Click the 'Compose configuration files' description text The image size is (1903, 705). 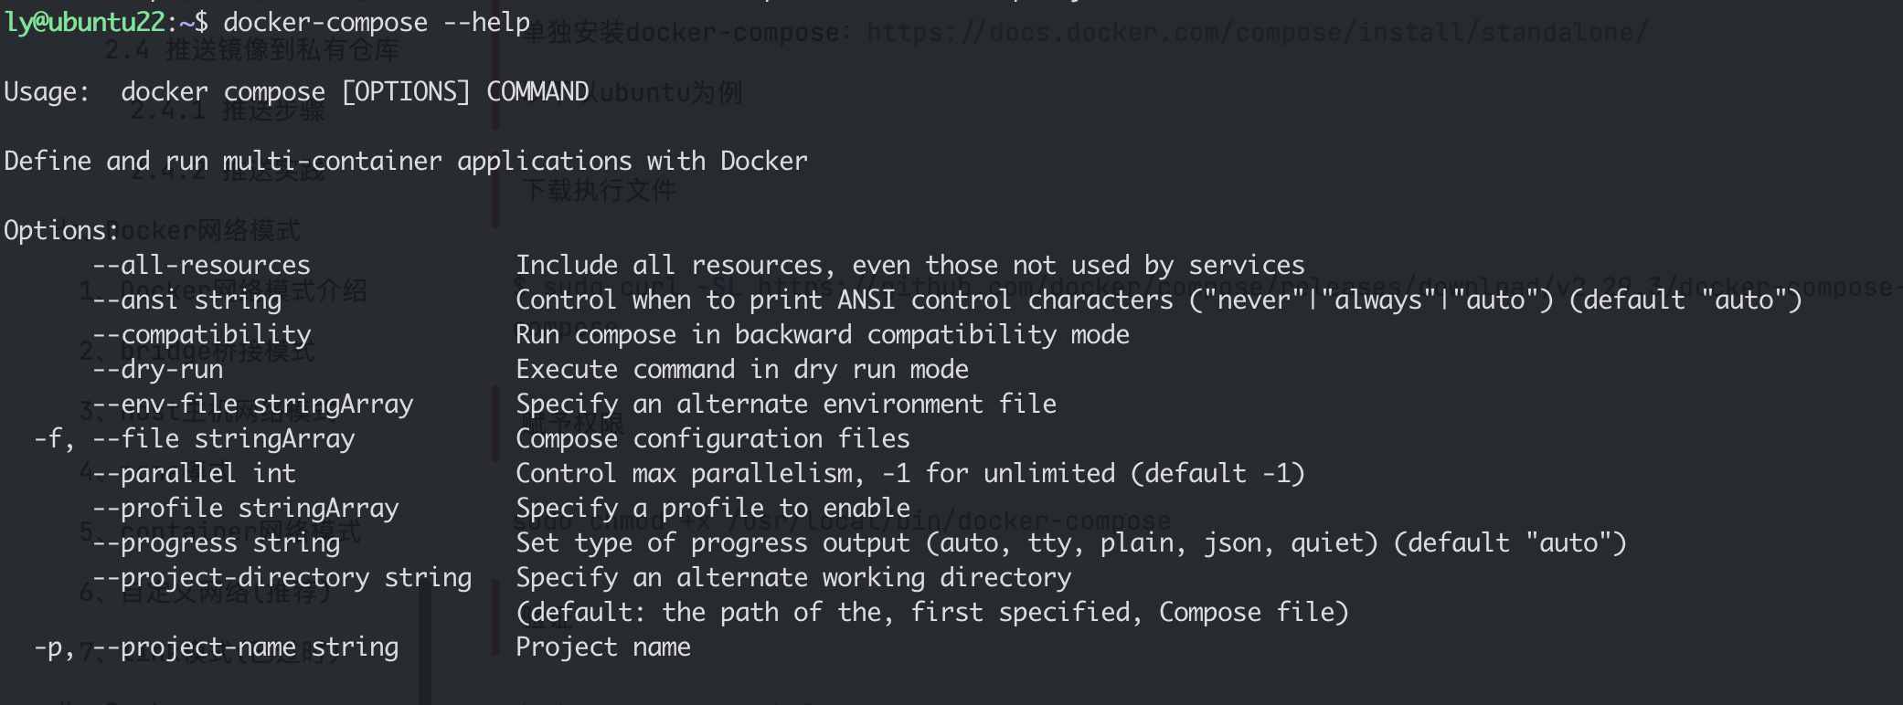tap(713, 438)
